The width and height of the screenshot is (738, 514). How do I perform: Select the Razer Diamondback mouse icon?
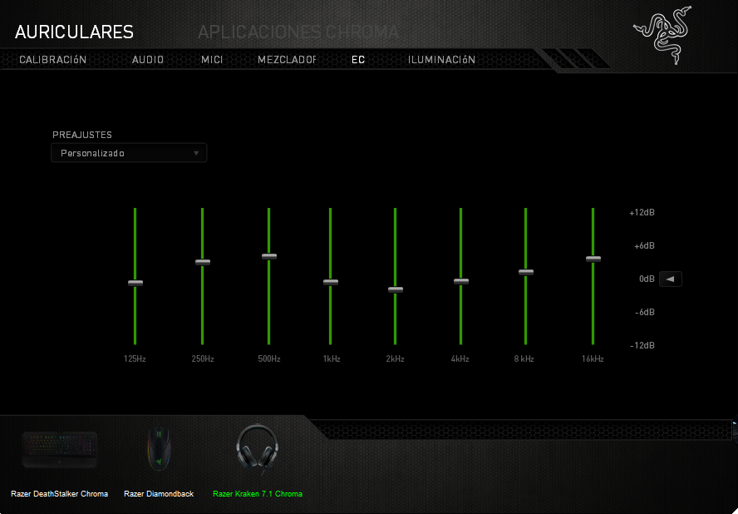pos(159,448)
